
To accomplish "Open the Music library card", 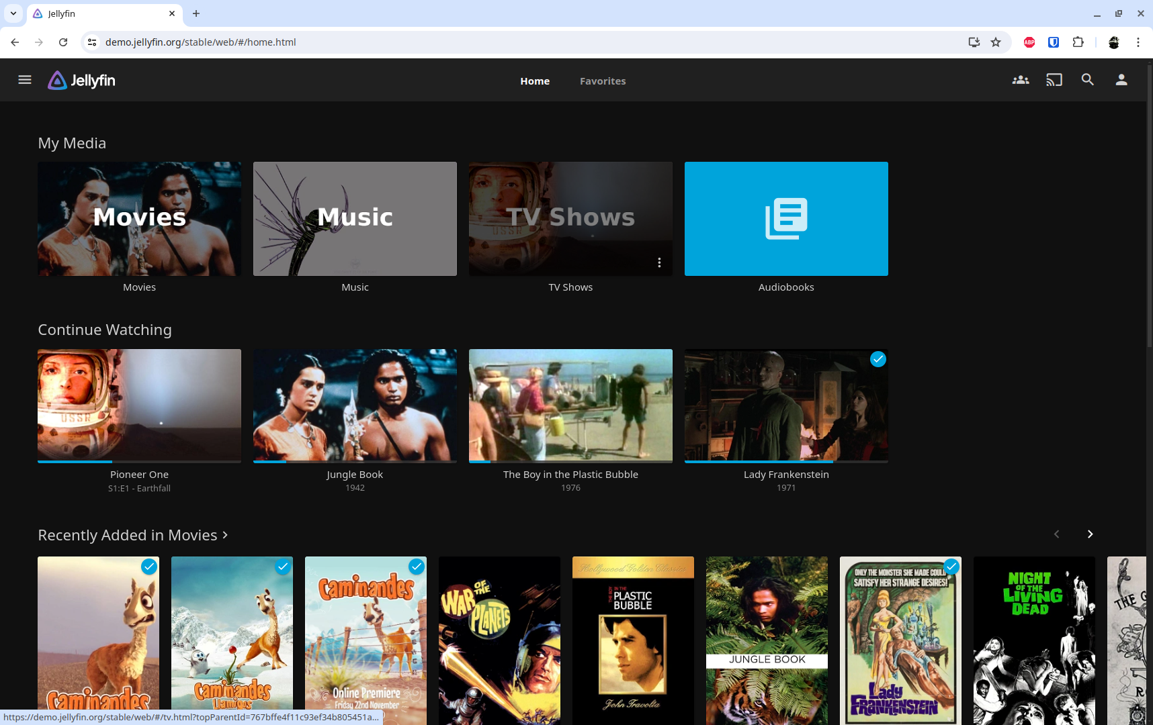I will [355, 219].
